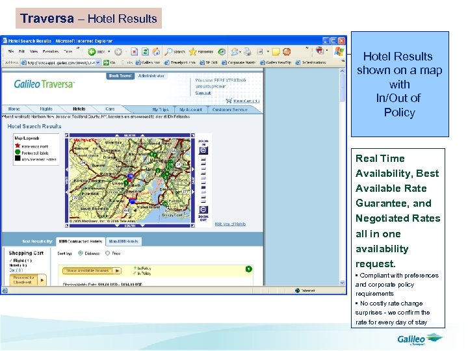Screen dimensions: 468x351
Task: Open the Edit icon dropdown arrow
Action: (x=268, y=52)
